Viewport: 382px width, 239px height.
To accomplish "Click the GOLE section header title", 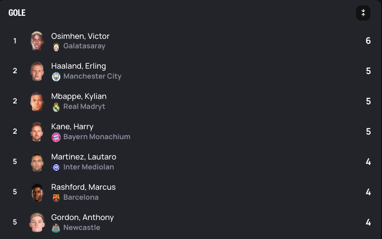I will [17, 13].
